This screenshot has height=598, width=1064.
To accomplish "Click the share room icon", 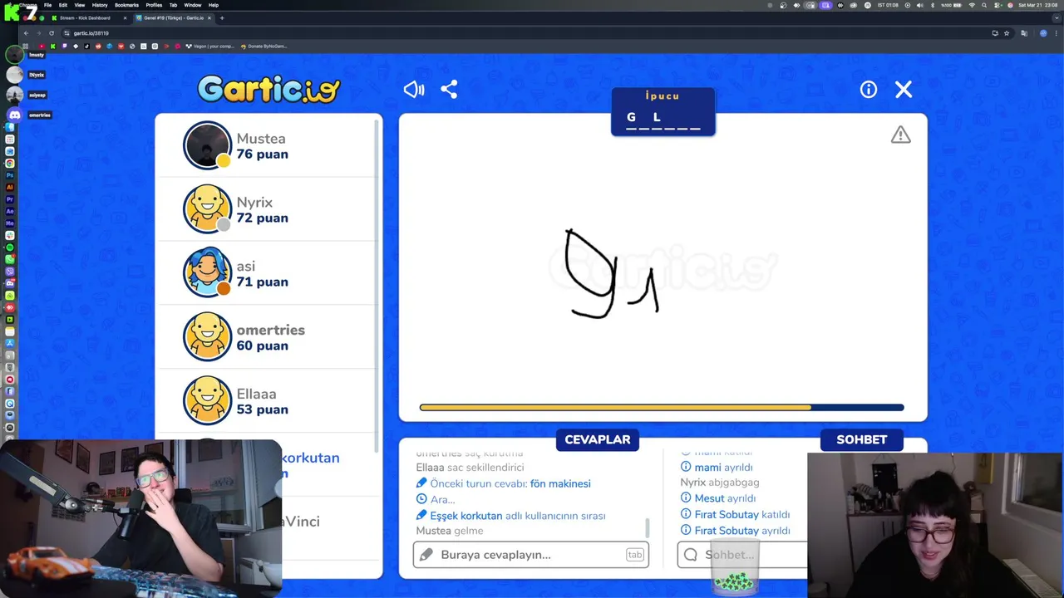I will 449,90.
